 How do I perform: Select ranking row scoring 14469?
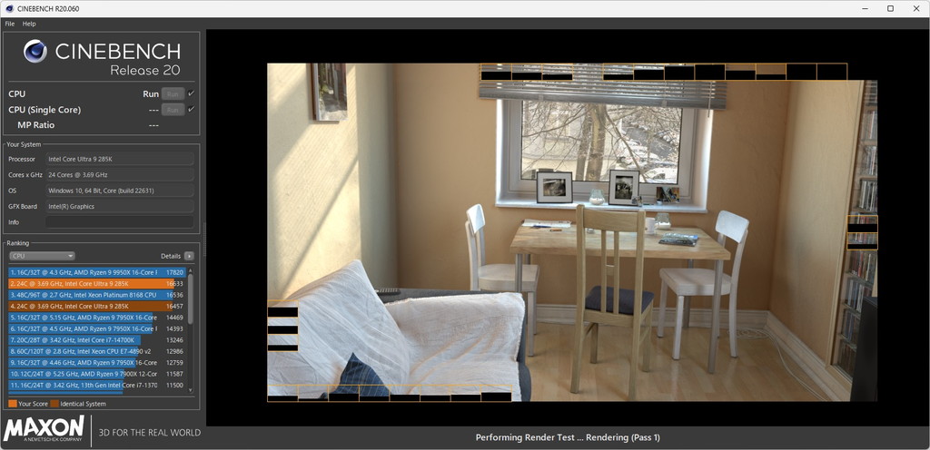point(97,318)
